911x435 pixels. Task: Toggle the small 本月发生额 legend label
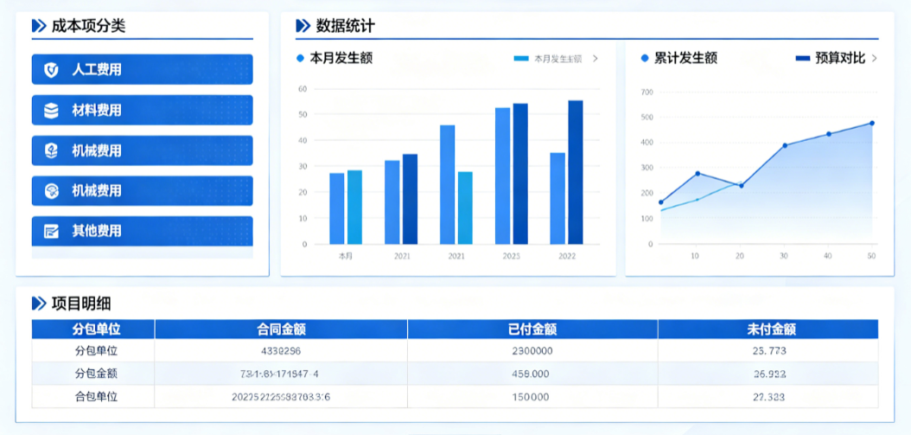pos(557,59)
